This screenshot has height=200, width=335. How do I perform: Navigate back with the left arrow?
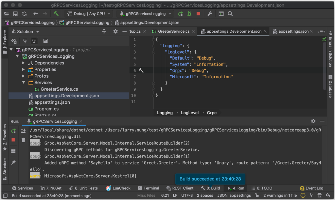tap(35, 14)
